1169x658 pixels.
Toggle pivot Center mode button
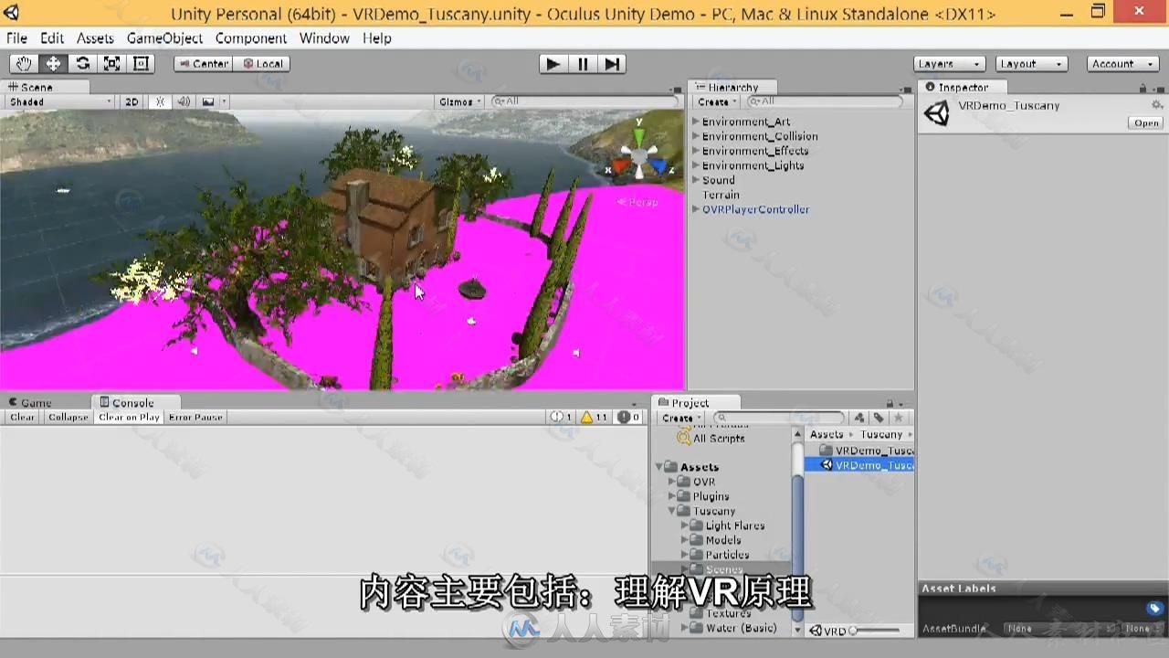click(204, 63)
